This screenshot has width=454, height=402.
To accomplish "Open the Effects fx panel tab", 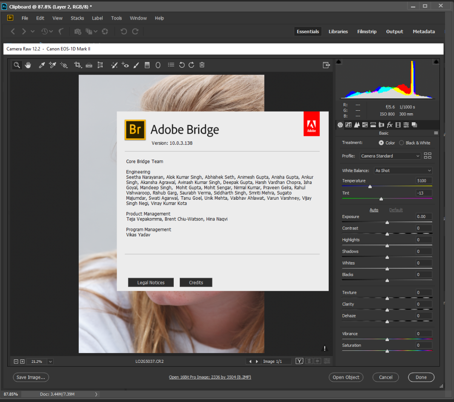I will (389, 125).
